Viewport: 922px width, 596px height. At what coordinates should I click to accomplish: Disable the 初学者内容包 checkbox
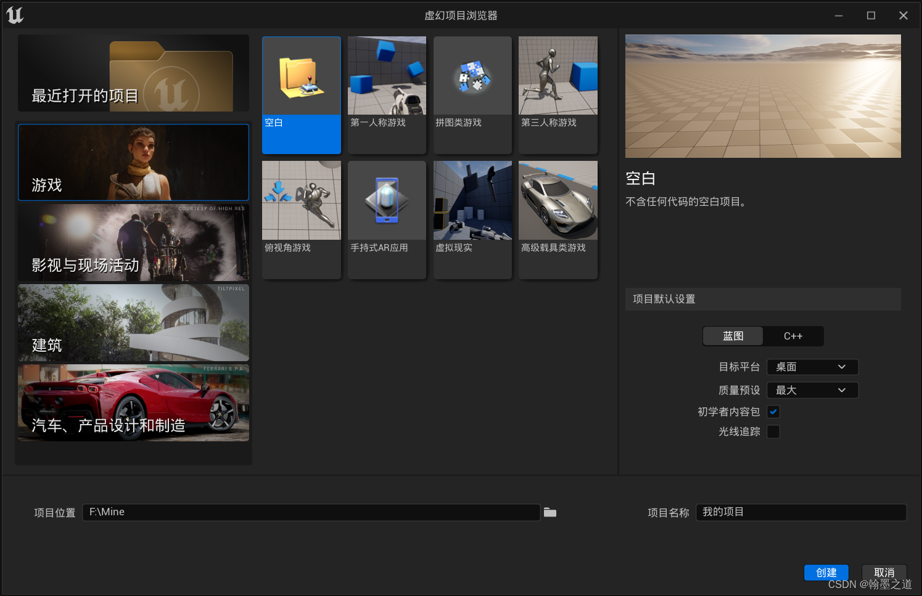pos(773,412)
